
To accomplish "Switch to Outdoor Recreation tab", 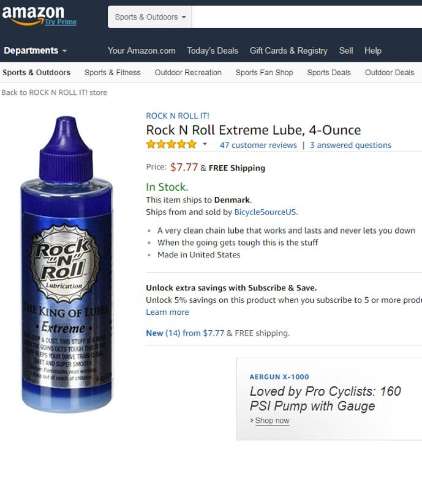I will 188,72.
